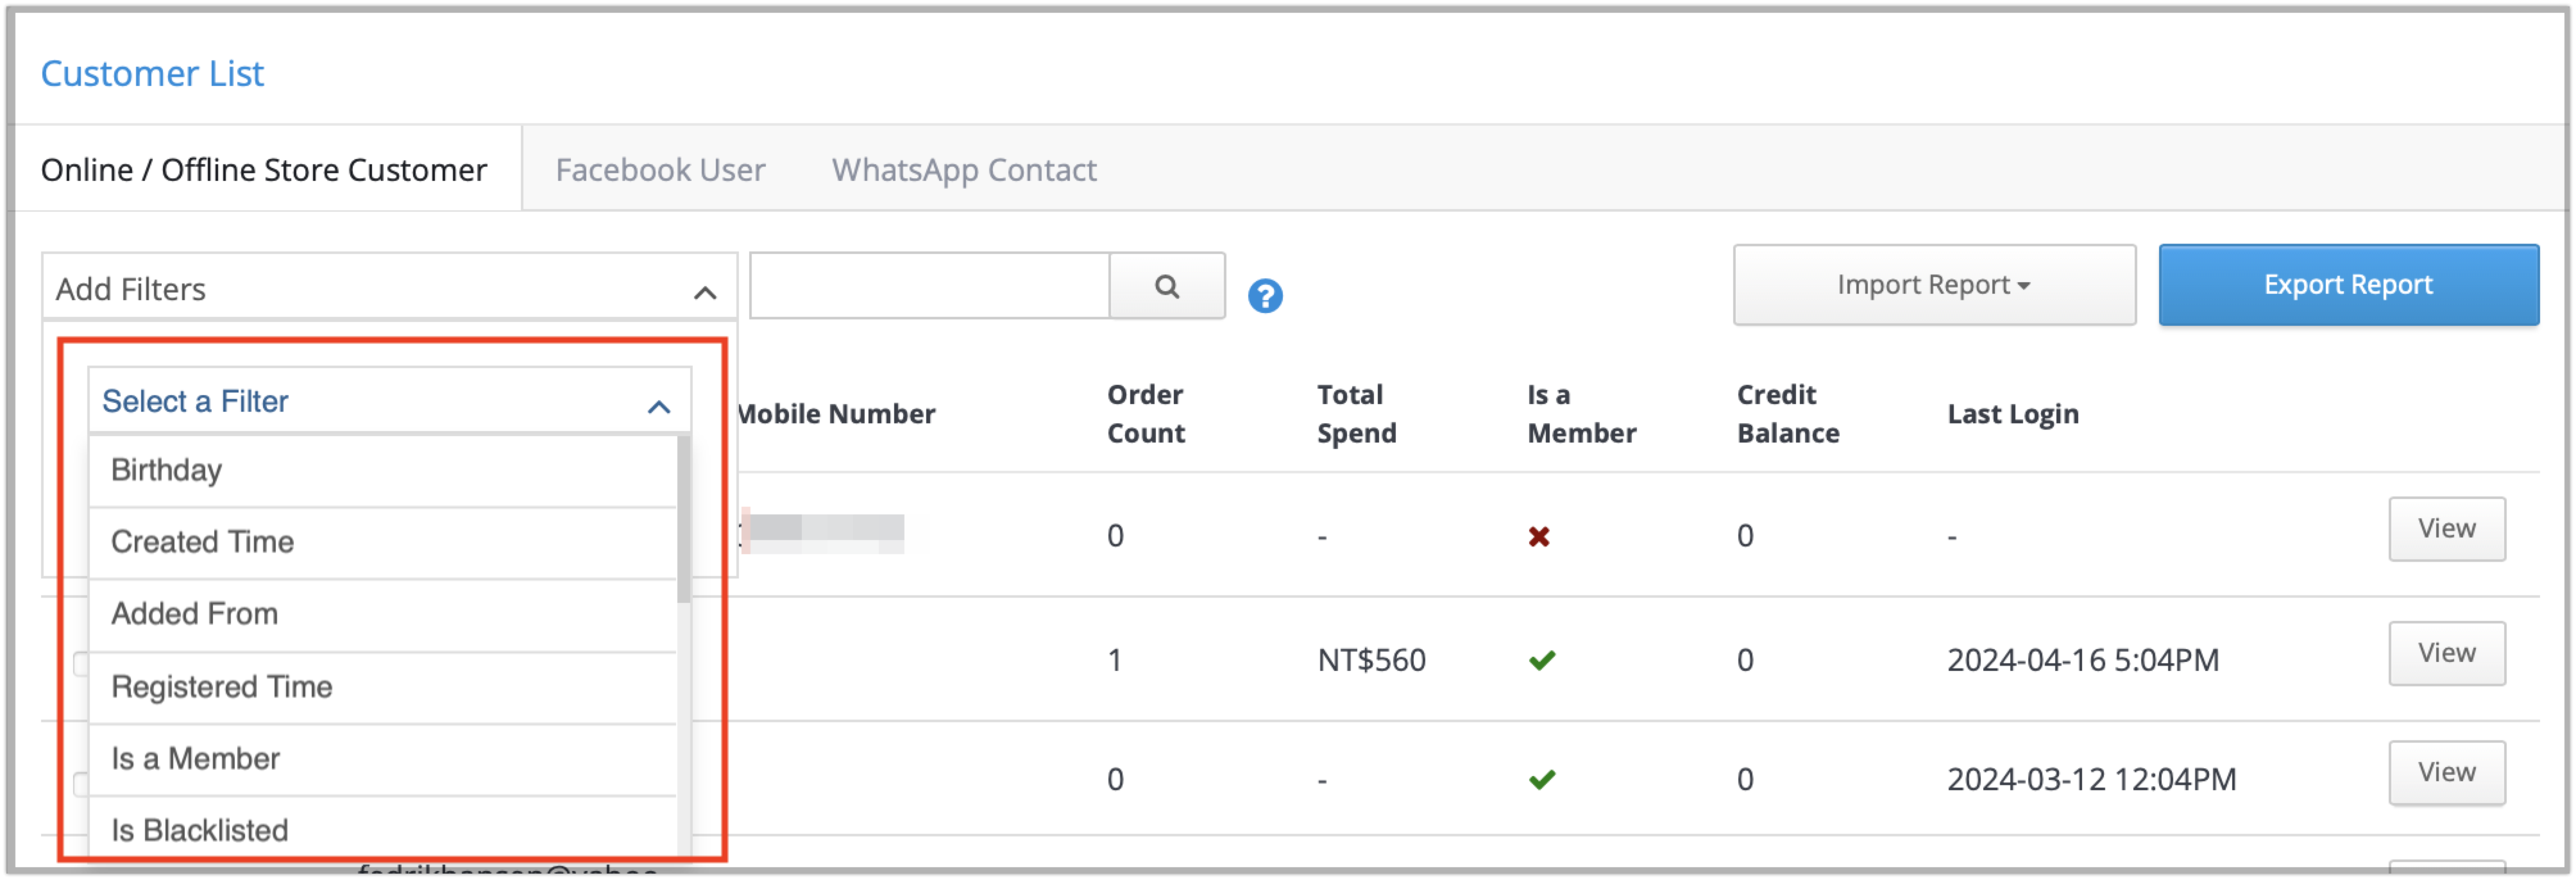
Task: Choose Created Time filter option
Action: (383, 542)
